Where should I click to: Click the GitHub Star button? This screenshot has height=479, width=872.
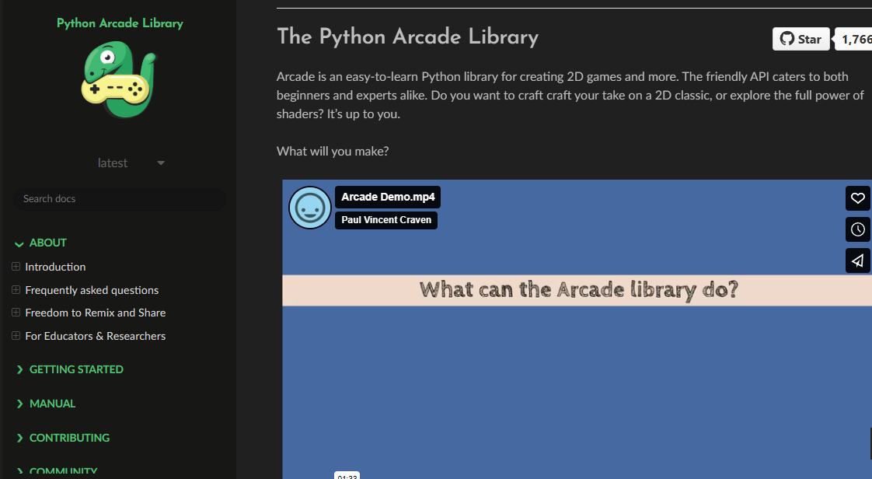[x=800, y=39]
